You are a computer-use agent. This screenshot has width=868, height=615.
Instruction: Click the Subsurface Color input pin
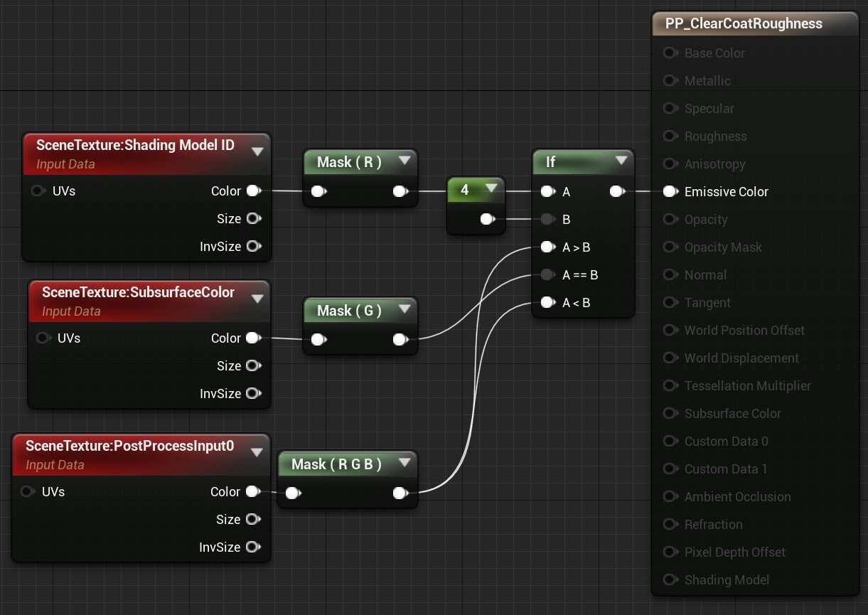pos(670,413)
